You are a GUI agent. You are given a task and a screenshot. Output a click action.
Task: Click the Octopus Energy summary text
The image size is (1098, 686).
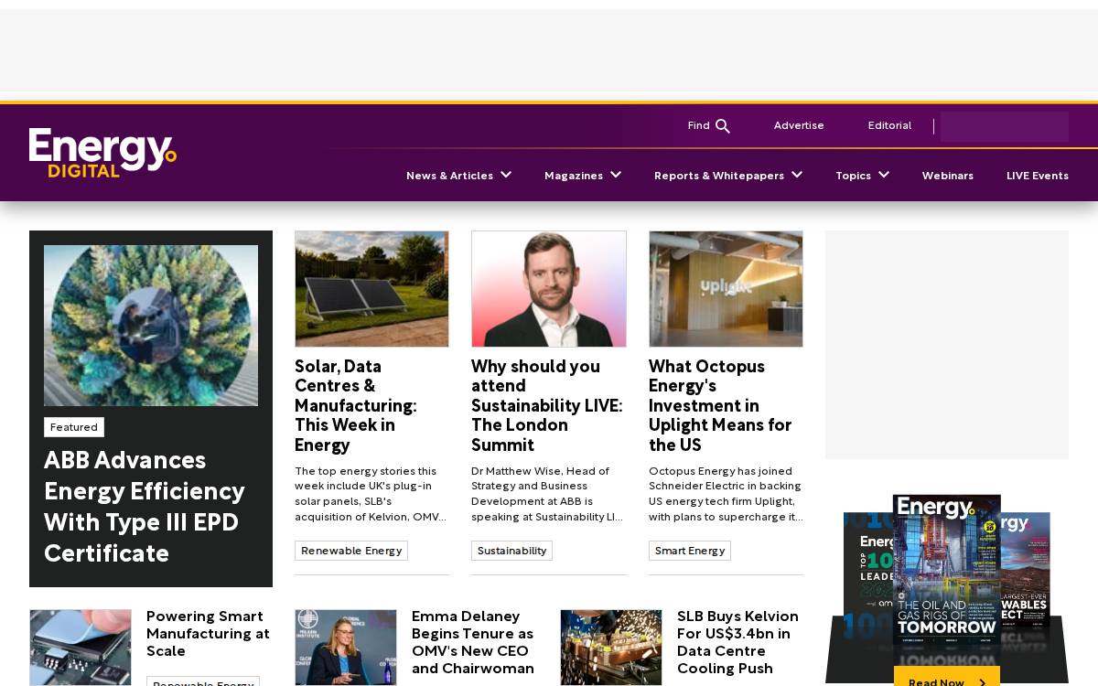(x=726, y=494)
